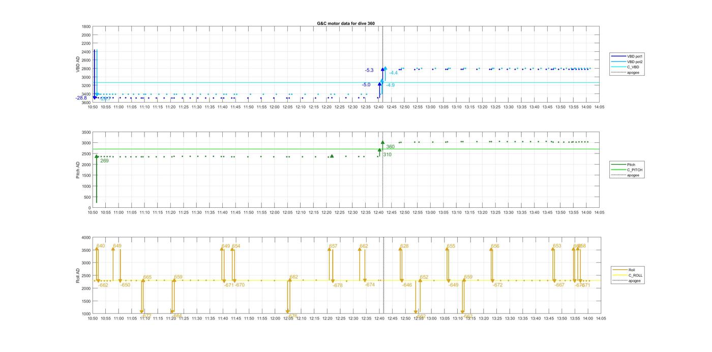Click the "657" roll data label
This screenshot has height=352, width=712.
pyautogui.click(x=333, y=246)
